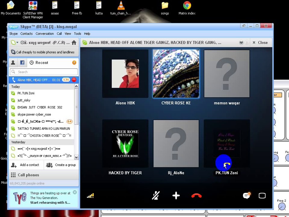Switch to the Facebook tab
The height and width of the screenshot is (217, 289).
(22, 63)
